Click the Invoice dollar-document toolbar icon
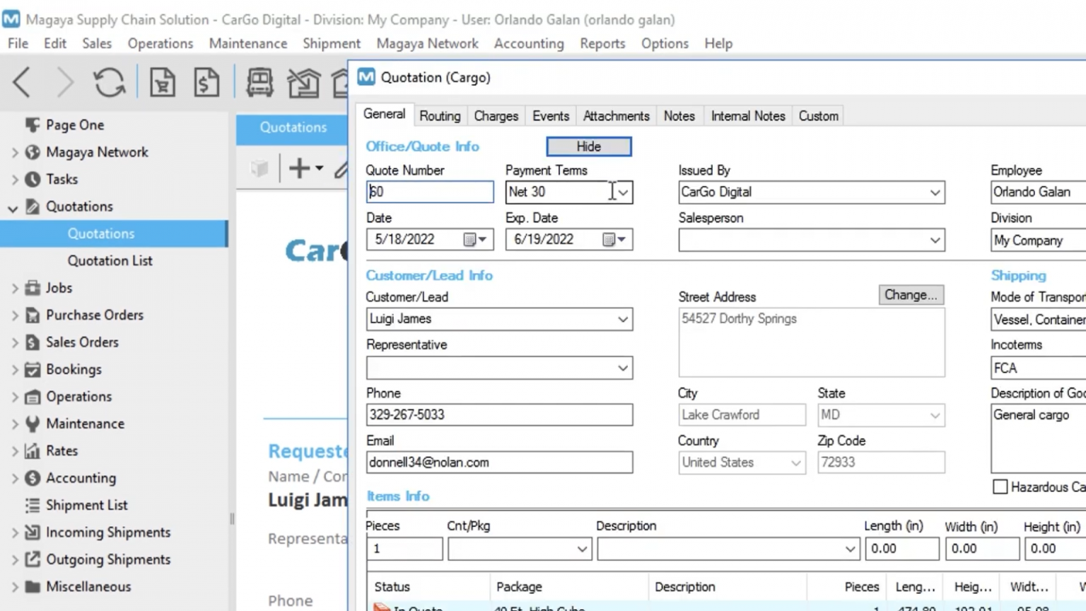This screenshot has width=1086, height=611. tap(206, 82)
